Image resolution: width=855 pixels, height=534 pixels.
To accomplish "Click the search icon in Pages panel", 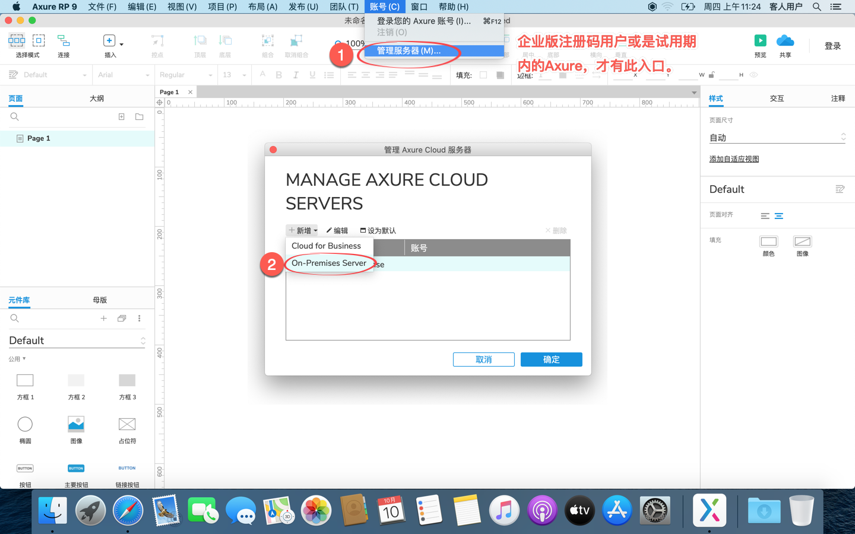I will coord(15,117).
